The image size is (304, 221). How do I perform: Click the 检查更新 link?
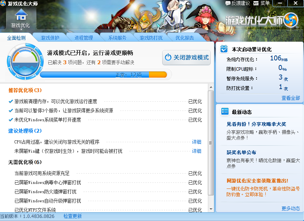(x=72, y=216)
